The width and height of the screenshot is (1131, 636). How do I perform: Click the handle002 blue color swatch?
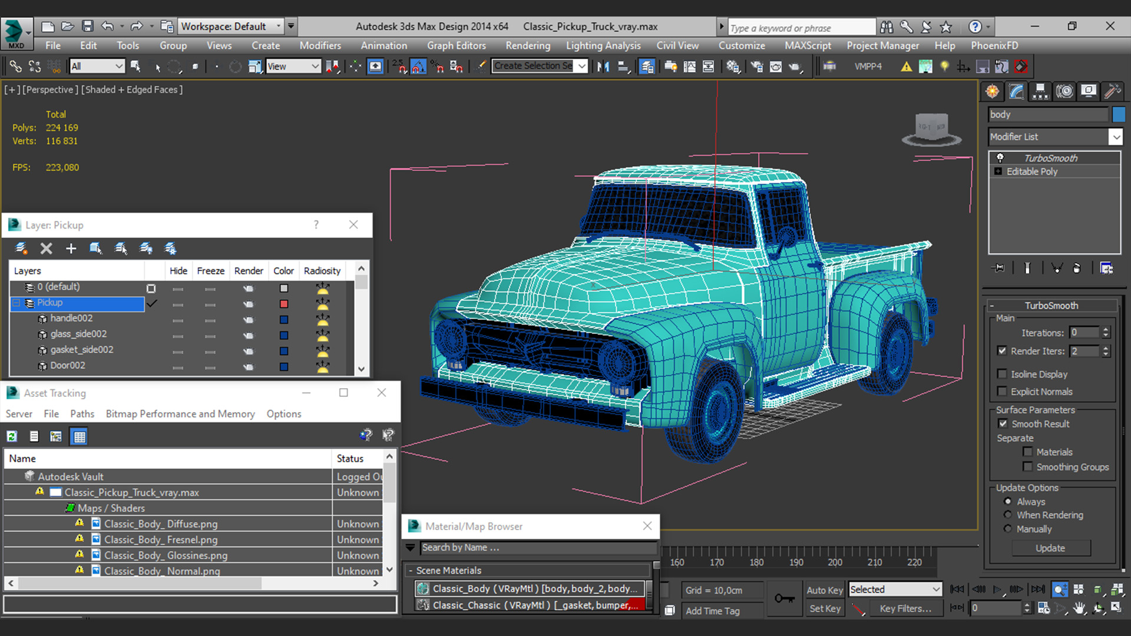coord(283,320)
